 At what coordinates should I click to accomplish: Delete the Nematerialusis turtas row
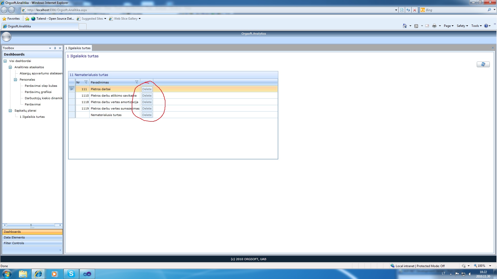147,115
